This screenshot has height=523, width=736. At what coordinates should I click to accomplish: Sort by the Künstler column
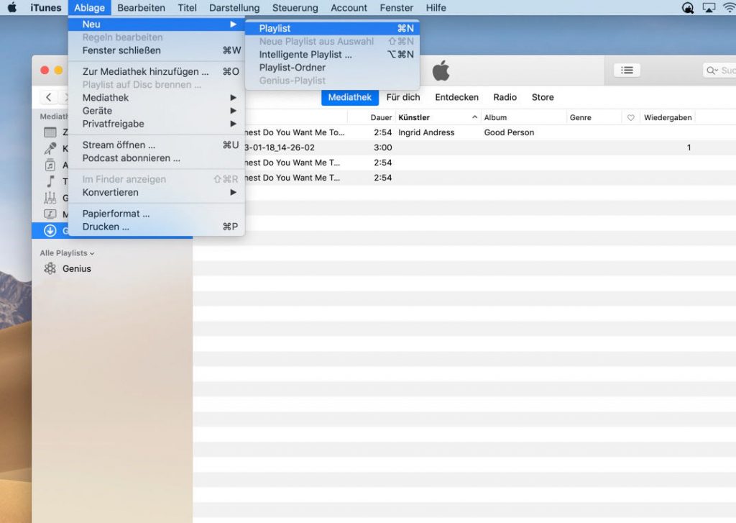click(413, 117)
